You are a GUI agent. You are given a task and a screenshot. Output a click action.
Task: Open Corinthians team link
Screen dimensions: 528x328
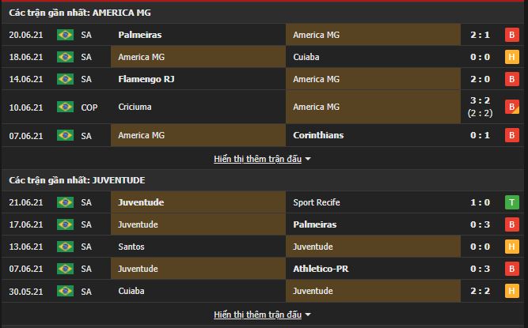(317, 135)
